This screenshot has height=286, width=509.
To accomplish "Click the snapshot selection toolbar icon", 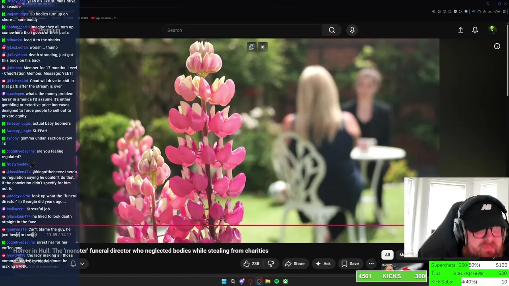I will pyautogui.click(x=450, y=12).
